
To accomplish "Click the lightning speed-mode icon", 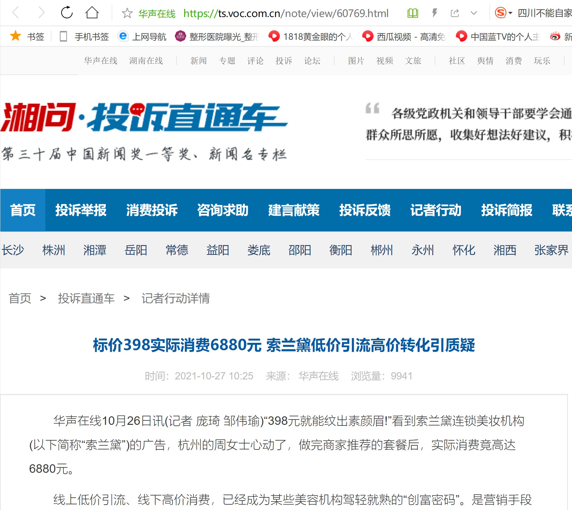I will click(x=435, y=13).
